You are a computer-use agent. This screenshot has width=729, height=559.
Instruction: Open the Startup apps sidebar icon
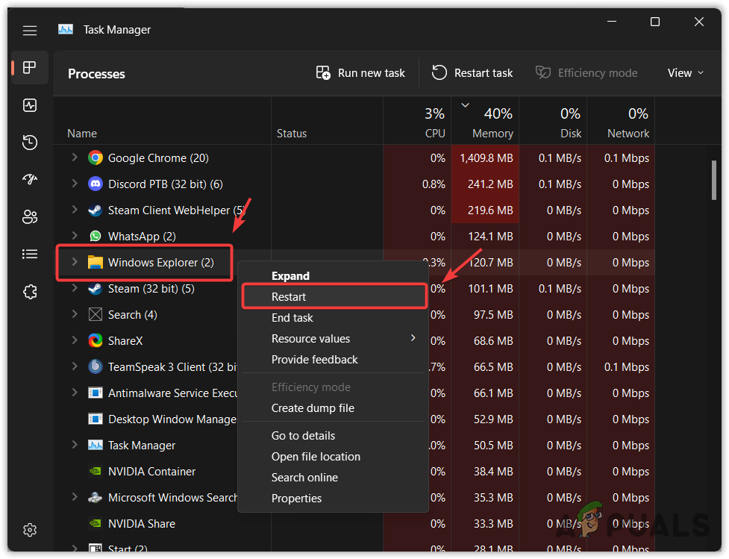(29, 179)
